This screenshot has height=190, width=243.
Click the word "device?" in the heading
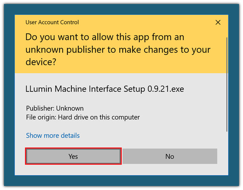(x=41, y=62)
